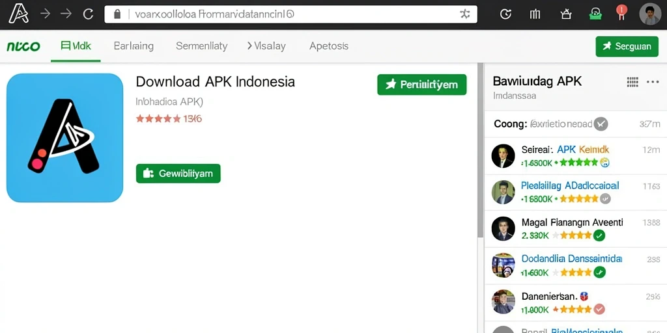The image size is (667, 333).
Task: Click the green Pertiiiitiyem button
Action: tap(422, 85)
